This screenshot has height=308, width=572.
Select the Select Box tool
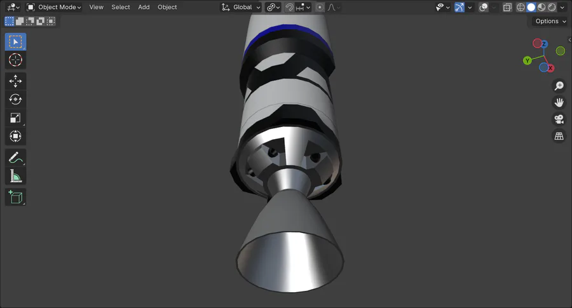(15, 42)
